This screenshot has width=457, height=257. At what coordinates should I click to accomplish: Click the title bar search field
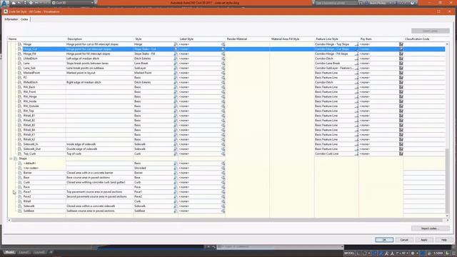coord(336,3)
